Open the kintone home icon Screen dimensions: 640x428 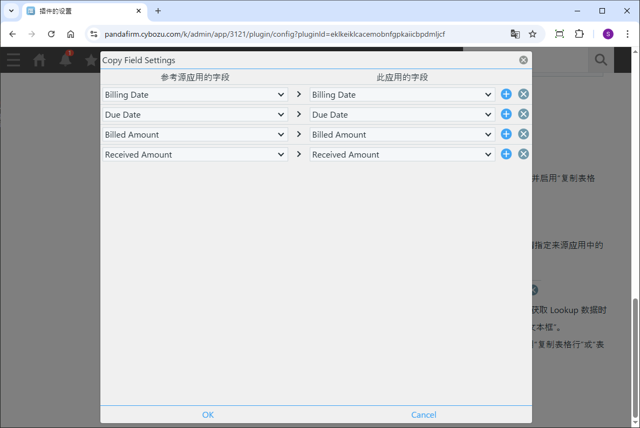[39, 60]
